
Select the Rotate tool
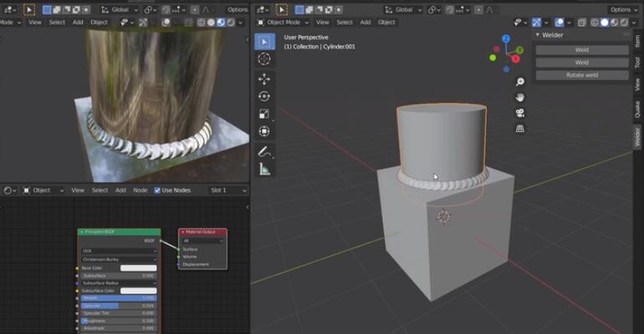264,96
